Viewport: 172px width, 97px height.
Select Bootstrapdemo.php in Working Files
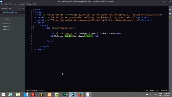tap(10, 12)
